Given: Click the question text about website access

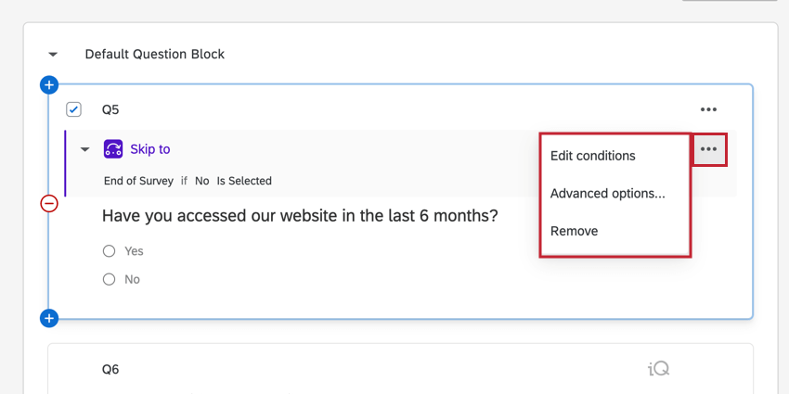Looking at the screenshot, I should point(300,216).
